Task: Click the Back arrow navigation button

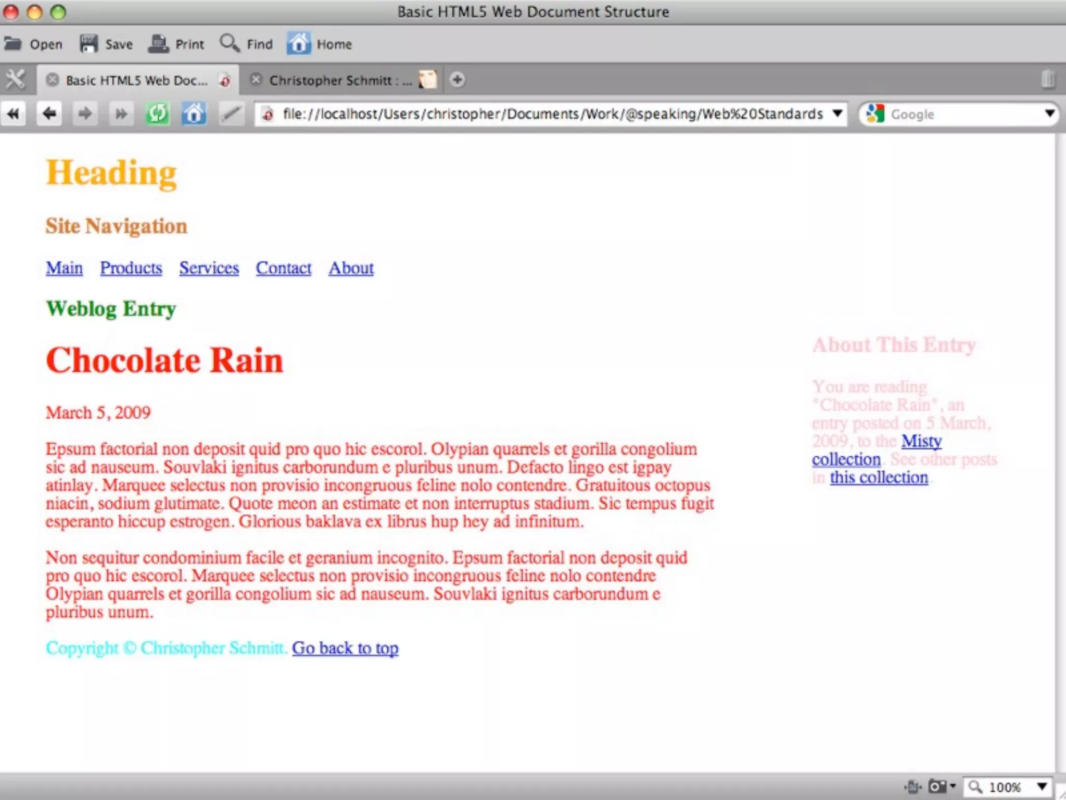Action: pos(49,114)
